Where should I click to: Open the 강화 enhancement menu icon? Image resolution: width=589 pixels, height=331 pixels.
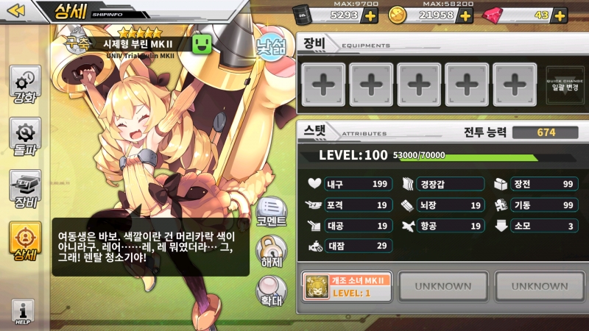pyautogui.click(x=25, y=85)
